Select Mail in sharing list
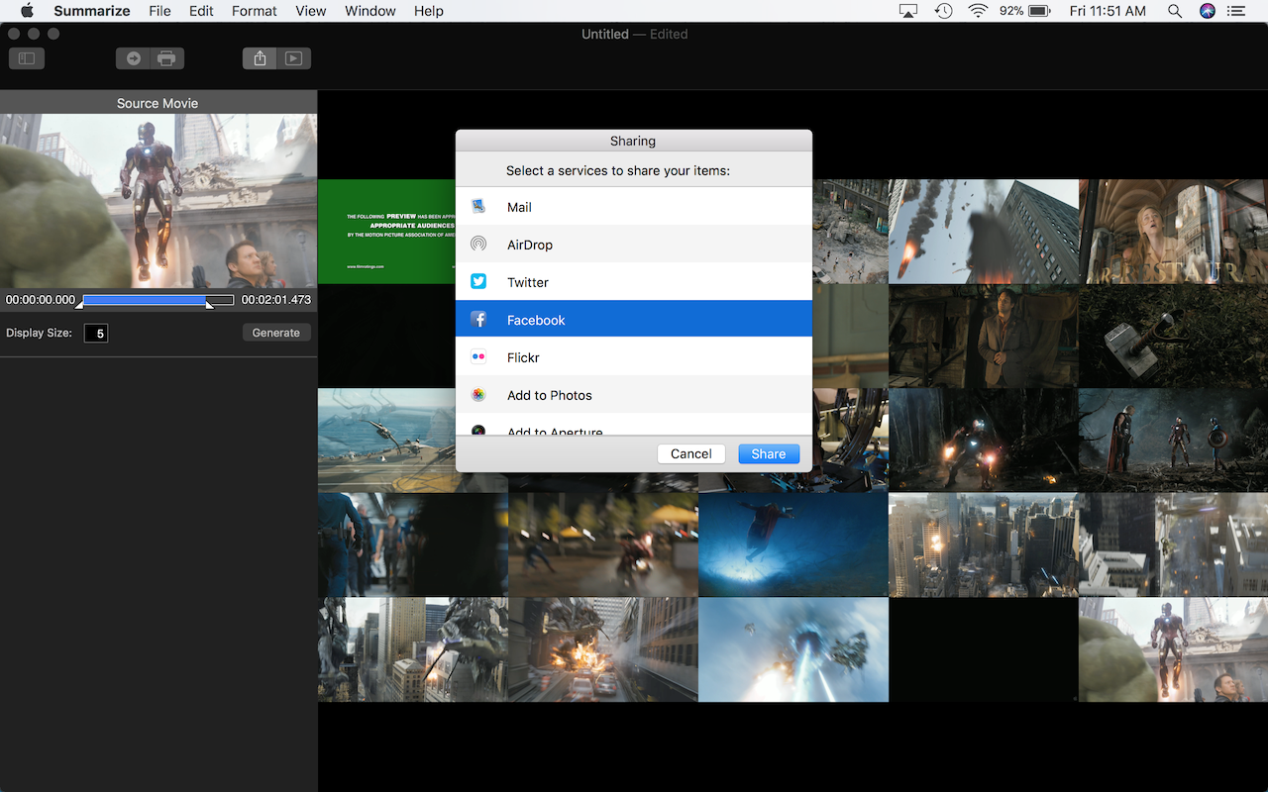Screen dimensions: 1268x792 coord(634,207)
